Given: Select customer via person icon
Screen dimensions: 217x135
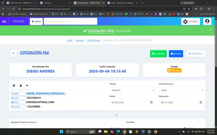Looking at the screenshot, I should coord(21,85).
